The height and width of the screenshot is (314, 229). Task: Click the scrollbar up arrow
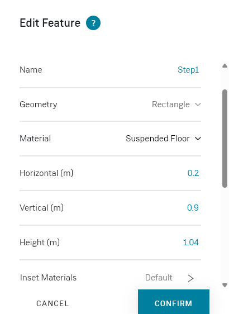(x=225, y=66)
